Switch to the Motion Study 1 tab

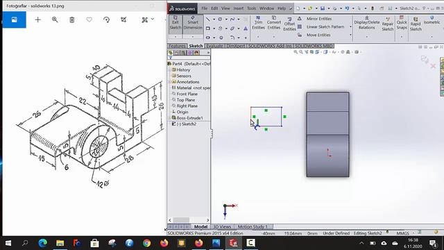[253, 227]
